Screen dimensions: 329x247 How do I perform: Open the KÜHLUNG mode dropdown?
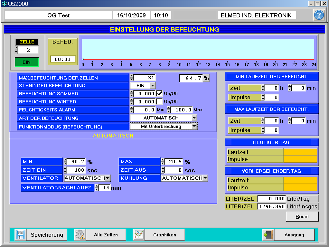(x=205, y=178)
